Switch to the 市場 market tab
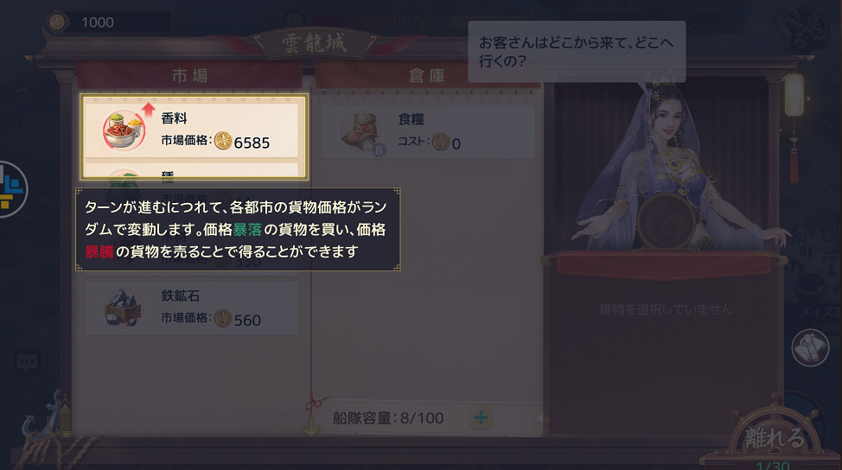842x470 pixels. click(189, 75)
